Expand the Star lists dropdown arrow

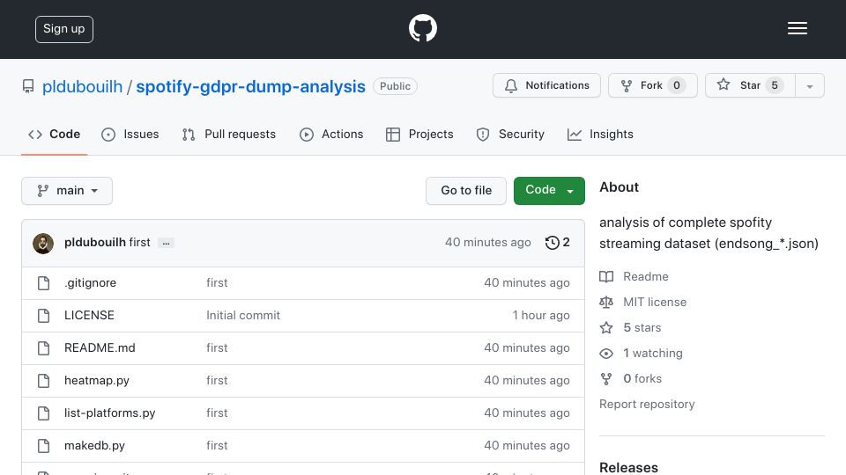809,86
